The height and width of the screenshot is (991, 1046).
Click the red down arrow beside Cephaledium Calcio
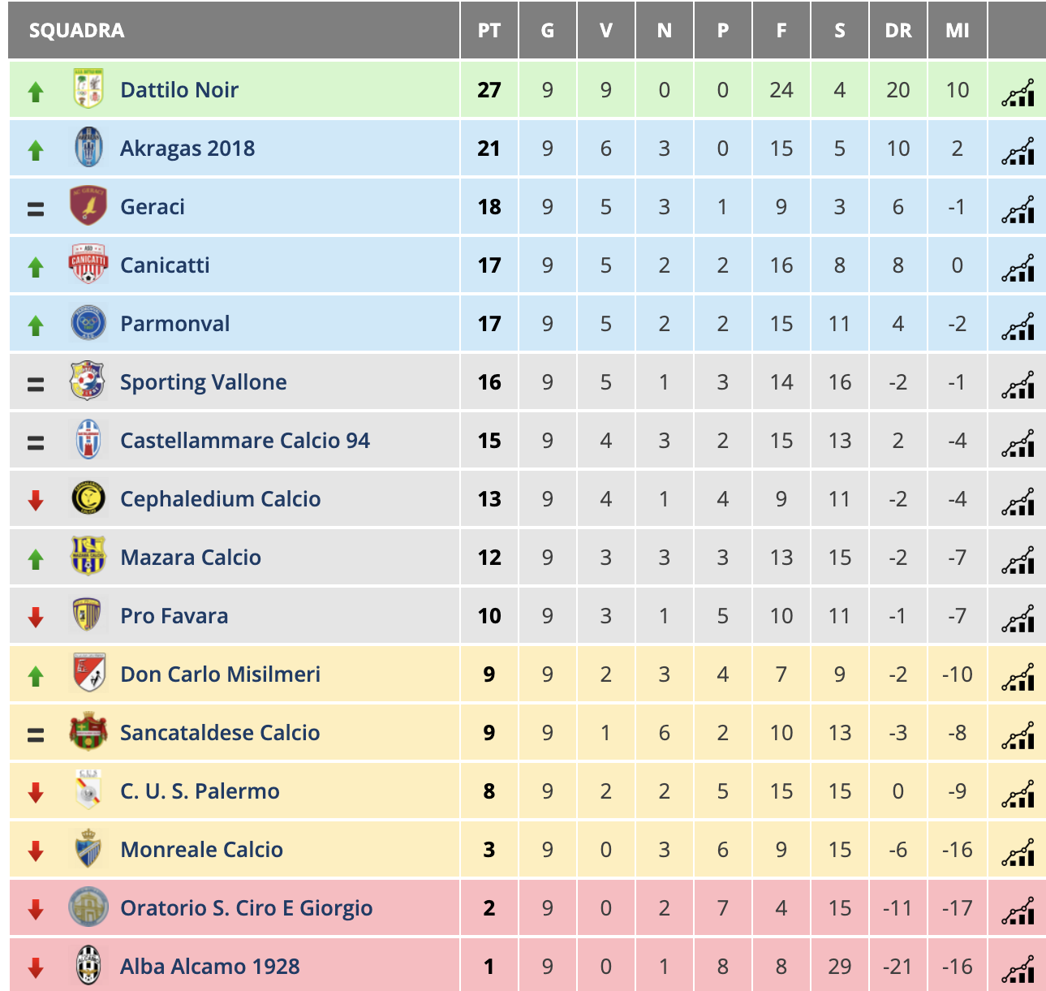pos(35,501)
